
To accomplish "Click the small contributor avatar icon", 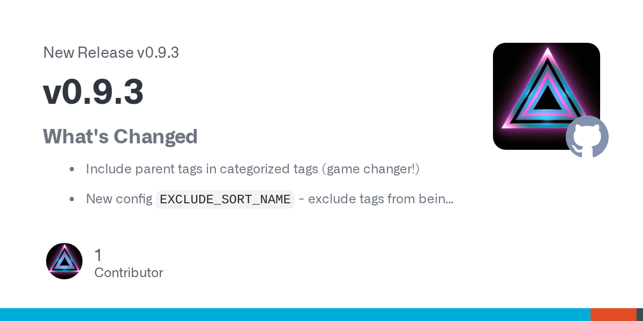I will click(64, 261).
